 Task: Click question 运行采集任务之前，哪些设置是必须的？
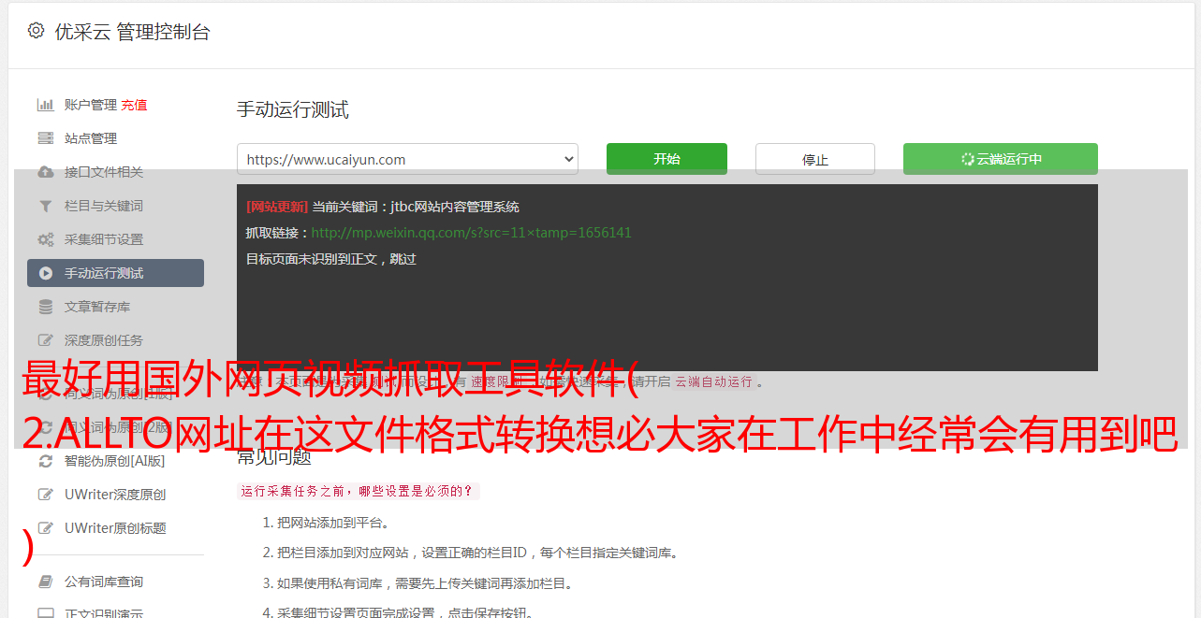click(358, 491)
